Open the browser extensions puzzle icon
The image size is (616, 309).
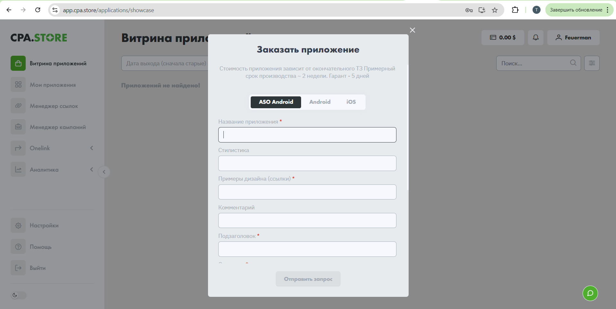pos(515,10)
